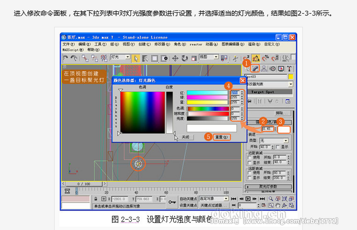This screenshot has height=230, width=357.
Task: Jump to the animation start frame
Action: (x=234, y=199)
